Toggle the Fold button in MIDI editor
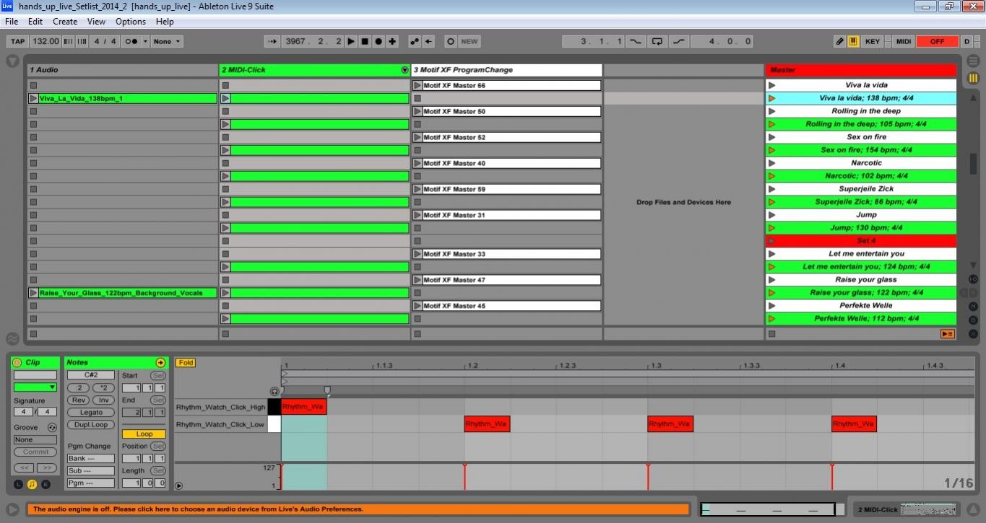Image resolution: width=986 pixels, height=523 pixels. (x=186, y=363)
